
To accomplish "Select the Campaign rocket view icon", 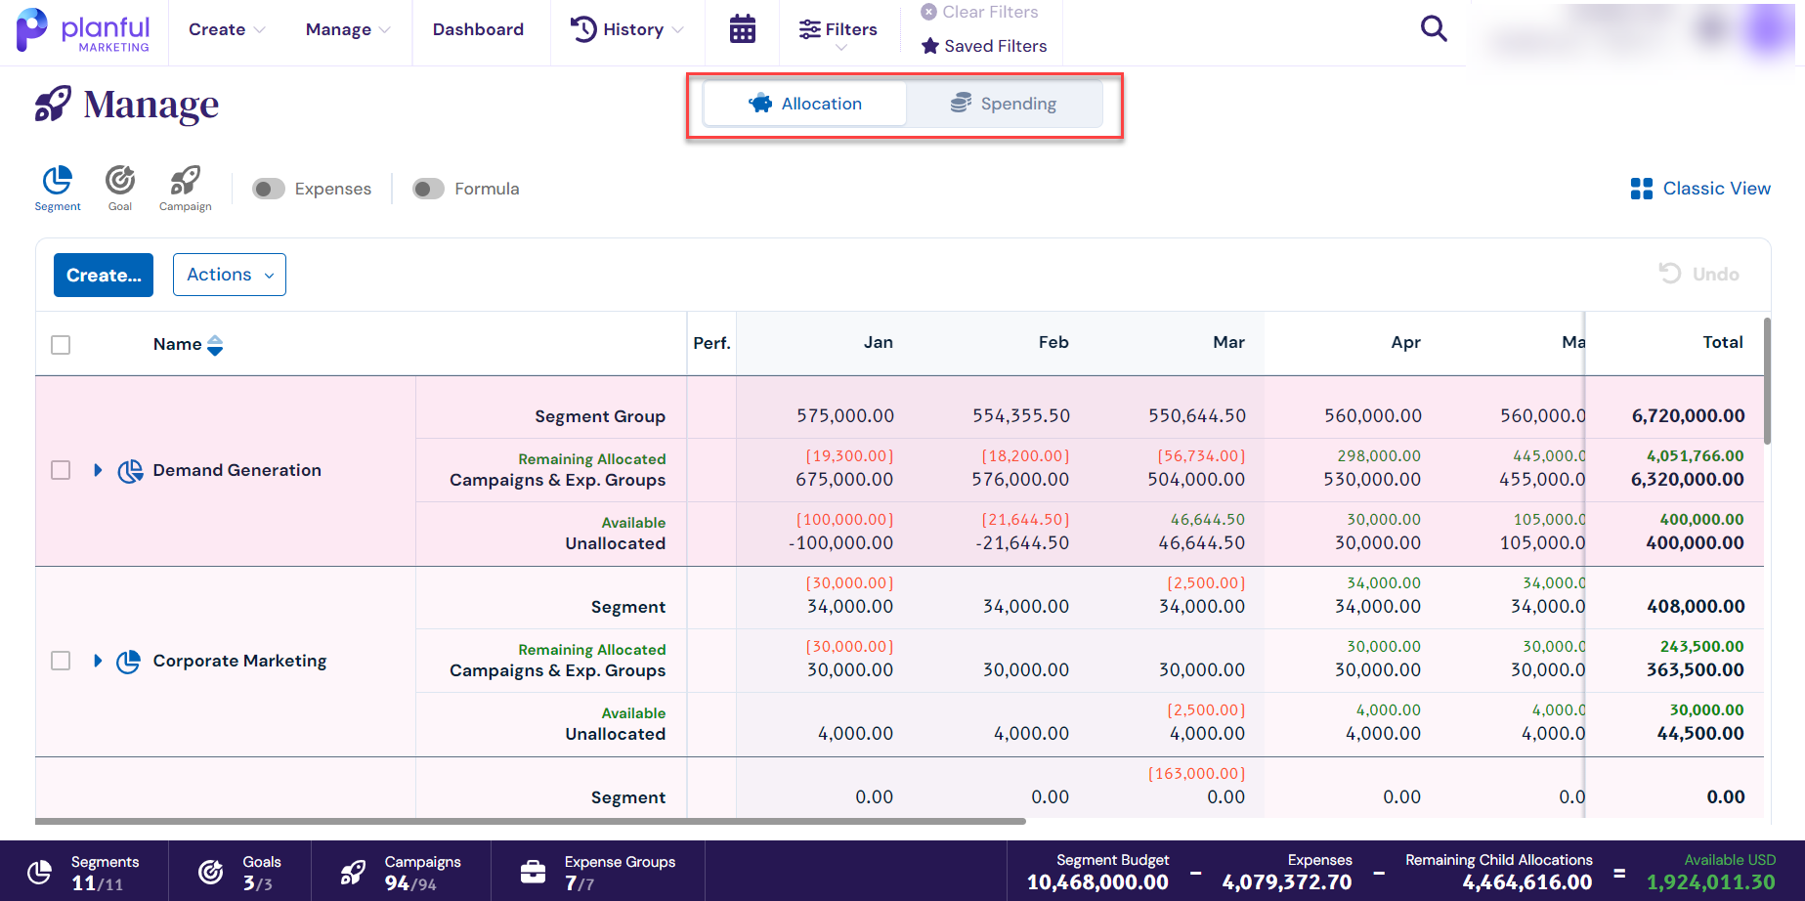I will pos(185,180).
